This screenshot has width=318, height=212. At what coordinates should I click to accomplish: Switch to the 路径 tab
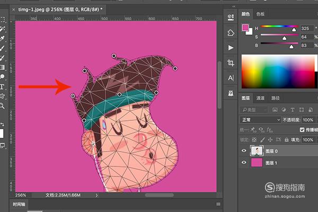tap(276, 98)
